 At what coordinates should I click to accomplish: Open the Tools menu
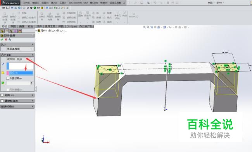pos(63,3)
